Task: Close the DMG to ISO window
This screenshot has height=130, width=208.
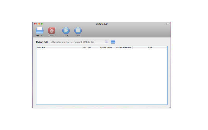Action: tap(35, 24)
